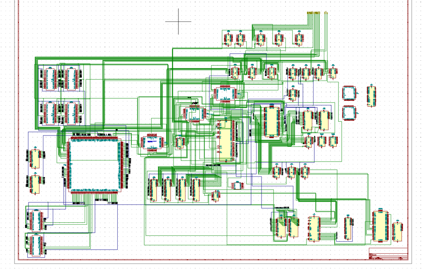Select the upper of two far-left stacked chips

(x=36, y=159)
